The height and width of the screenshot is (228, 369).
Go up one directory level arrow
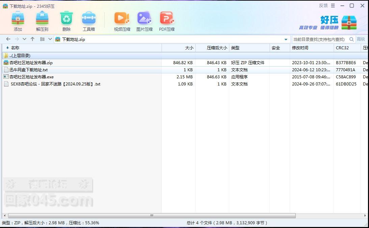[x=32, y=39]
